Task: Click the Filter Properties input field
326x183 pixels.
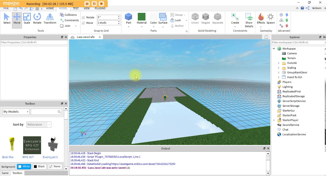Action: (x=34, y=42)
